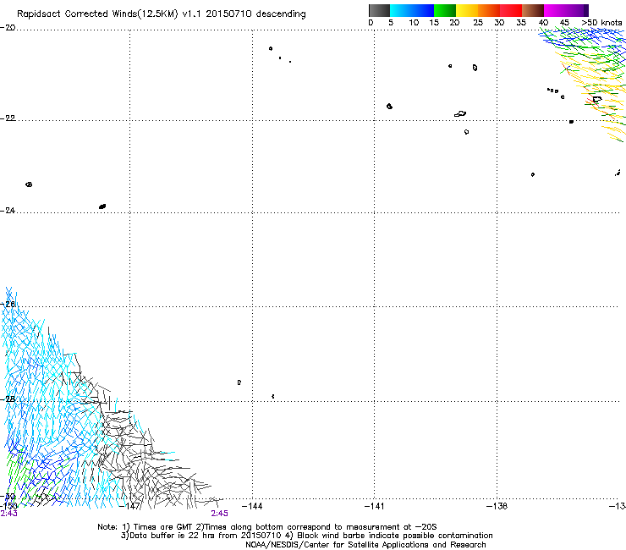Click the '10' legend tick label
The image size is (626, 550).
[414, 23]
